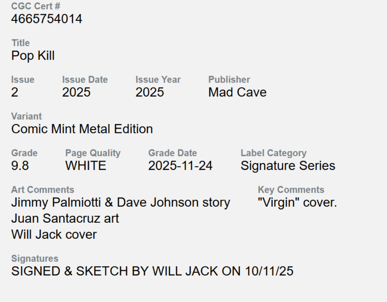The image size is (387, 302).
Task: Click the Jimmy Palmiotti & Dave Johnson story line
Action: pos(121,202)
